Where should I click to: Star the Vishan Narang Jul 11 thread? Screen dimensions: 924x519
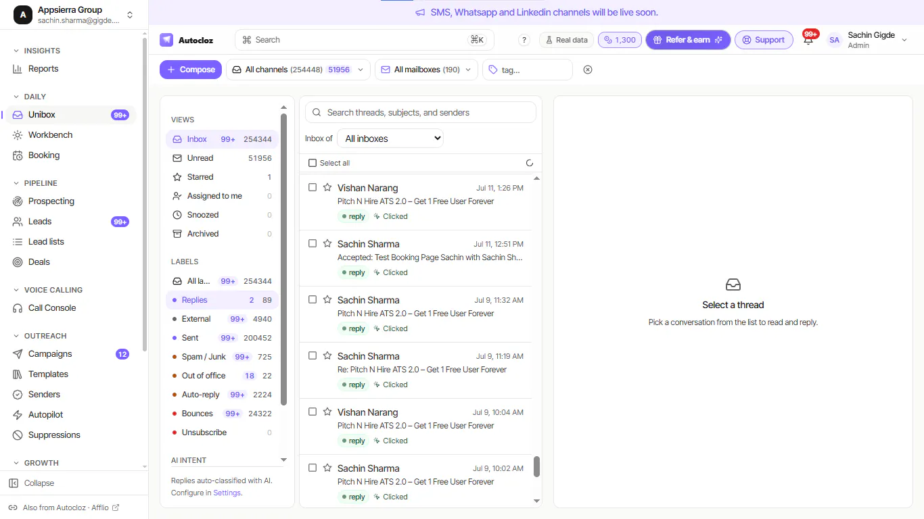coord(327,187)
